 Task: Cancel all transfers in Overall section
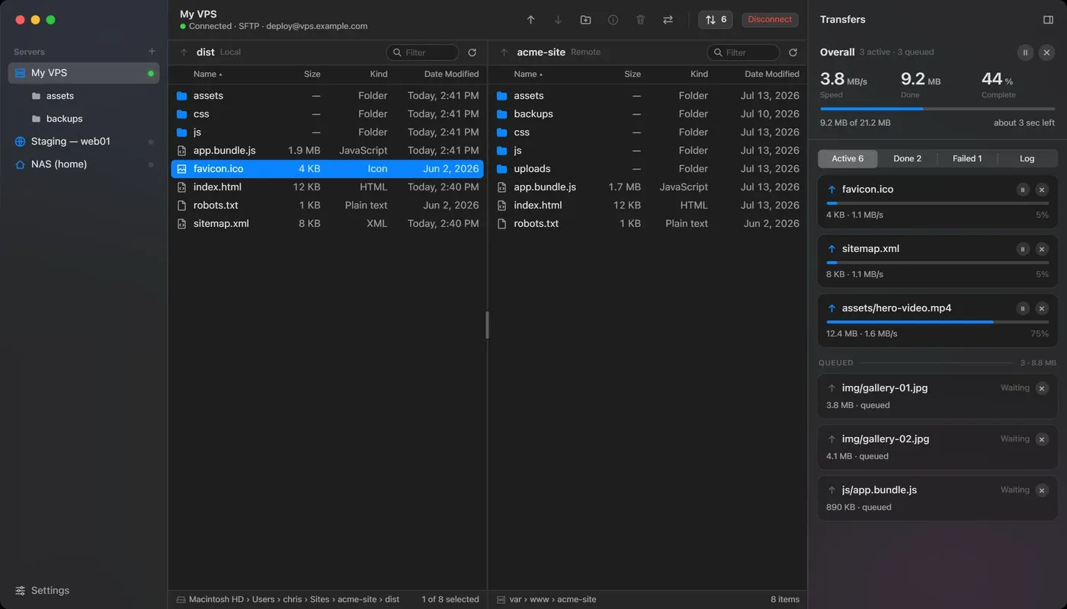click(x=1046, y=53)
